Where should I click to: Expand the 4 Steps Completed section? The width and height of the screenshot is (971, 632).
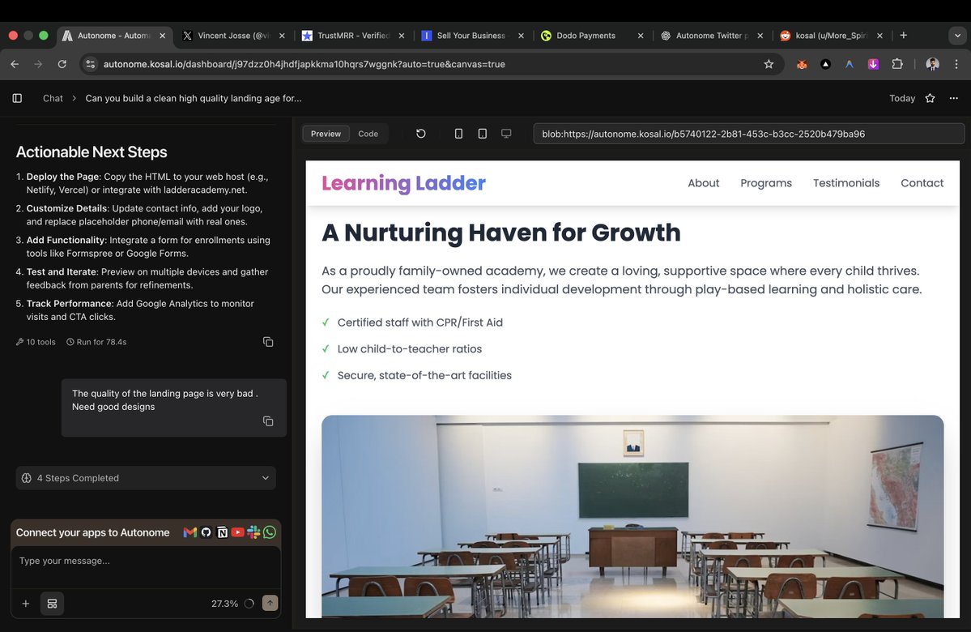pyautogui.click(x=266, y=478)
